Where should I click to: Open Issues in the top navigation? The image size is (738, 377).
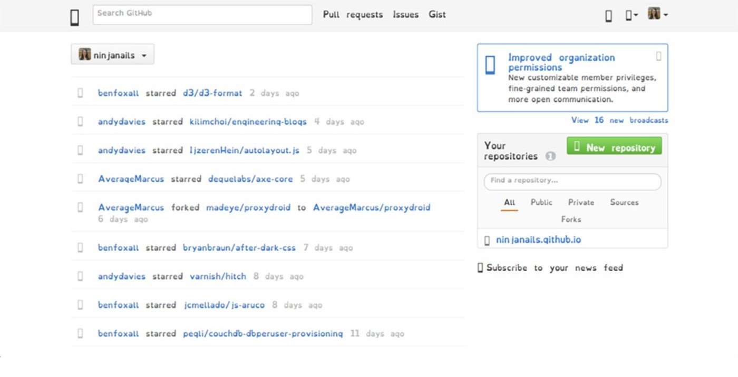(405, 15)
